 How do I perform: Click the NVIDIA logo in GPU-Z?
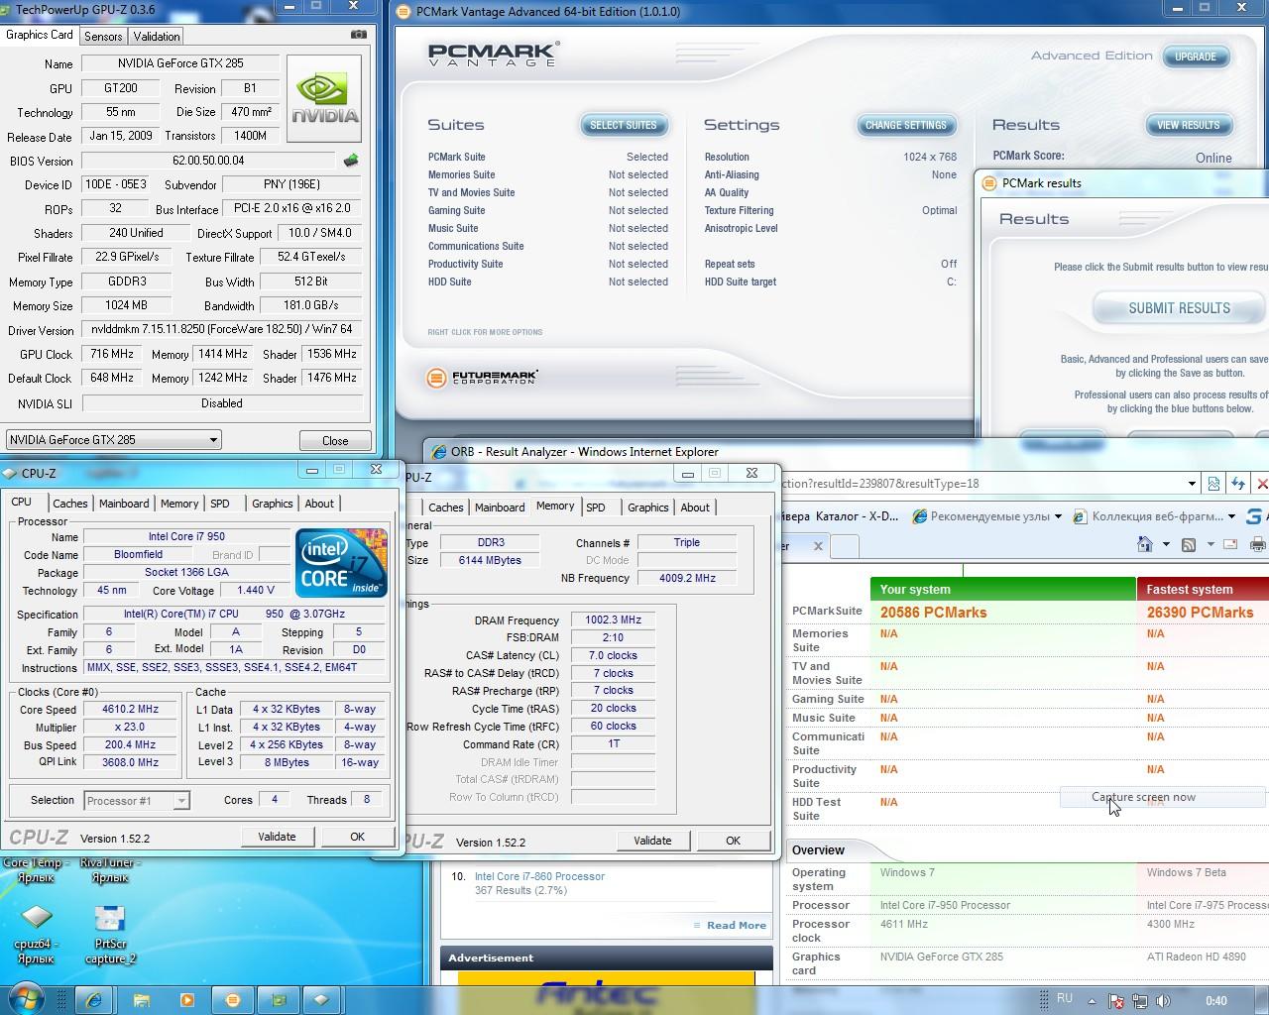(x=324, y=98)
